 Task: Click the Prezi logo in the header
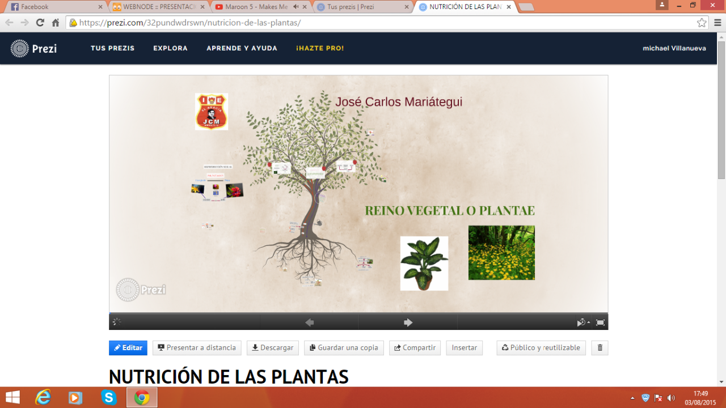pyautogui.click(x=34, y=49)
